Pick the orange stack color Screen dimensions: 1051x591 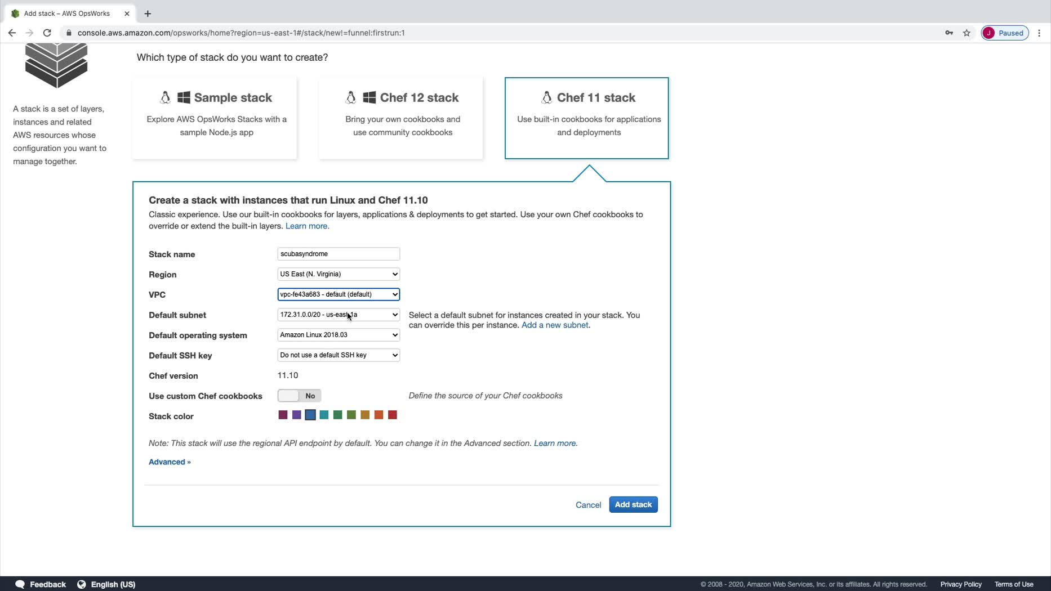click(379, 415)
